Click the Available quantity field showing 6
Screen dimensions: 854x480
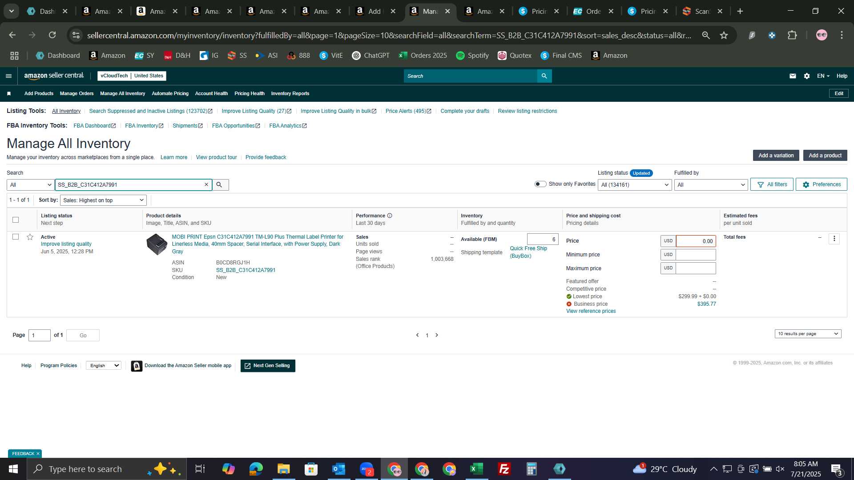pos(543,240)
